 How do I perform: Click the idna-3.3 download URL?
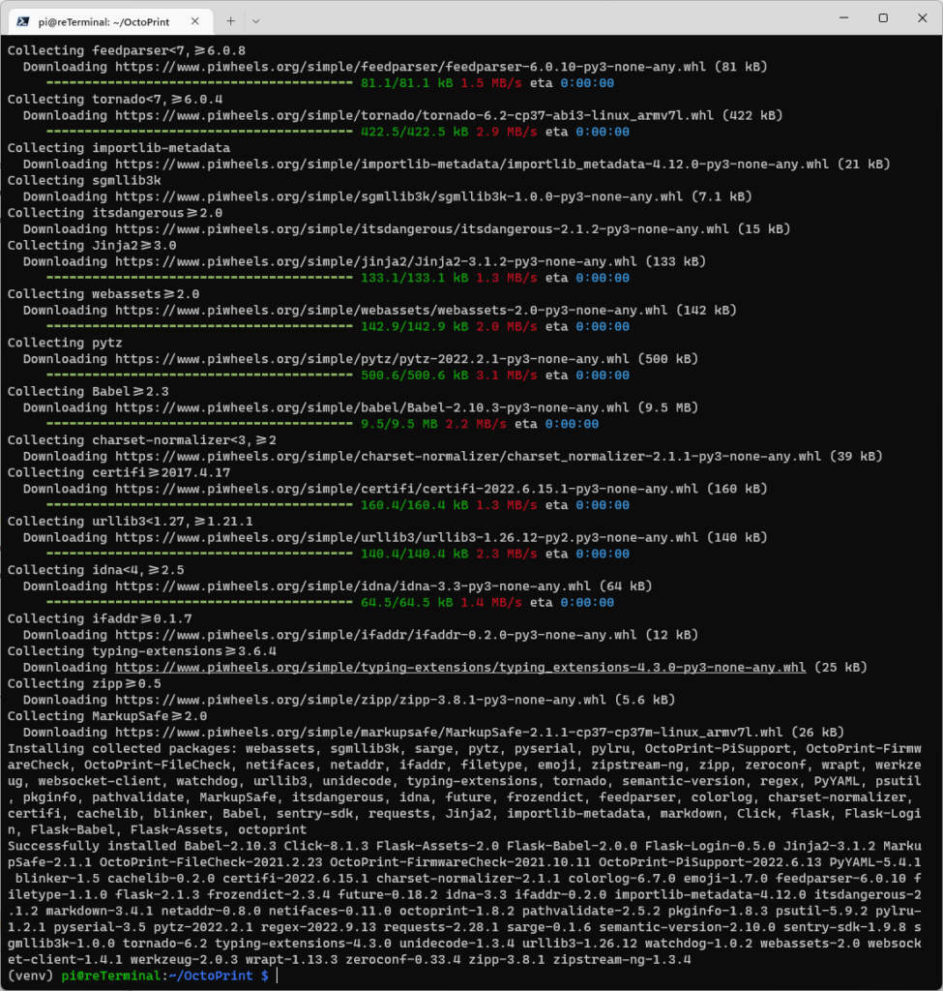point(352,586)
